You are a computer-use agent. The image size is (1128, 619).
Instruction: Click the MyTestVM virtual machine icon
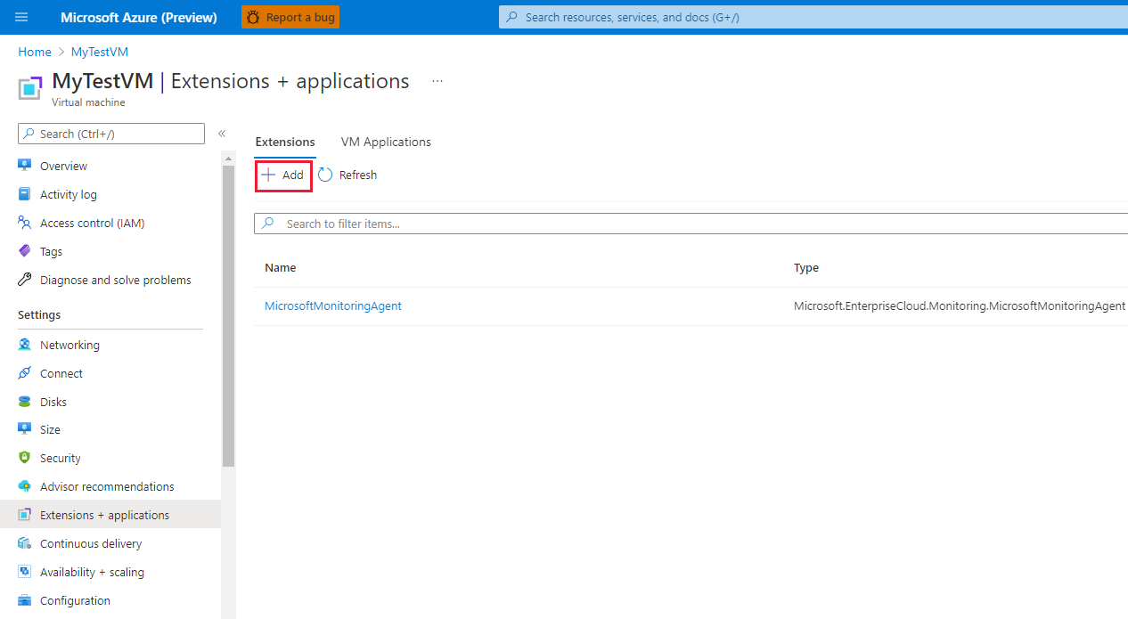tap(31, 88)
